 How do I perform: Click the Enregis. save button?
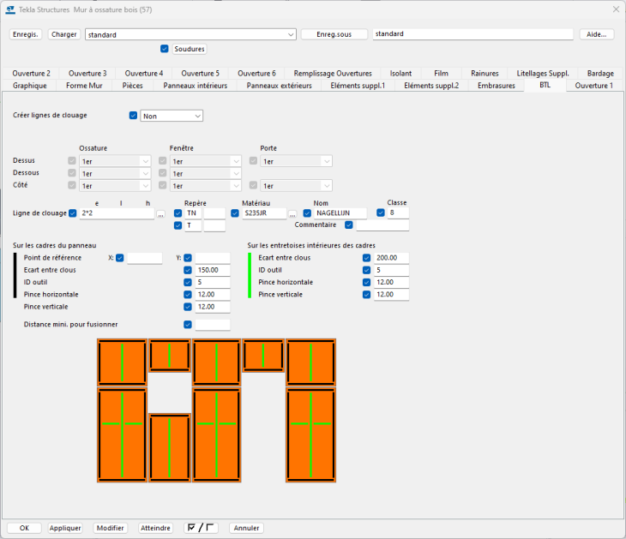[x=25, y=34]
